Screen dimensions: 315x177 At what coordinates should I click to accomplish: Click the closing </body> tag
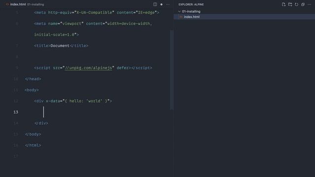click(x=33, y=134)
